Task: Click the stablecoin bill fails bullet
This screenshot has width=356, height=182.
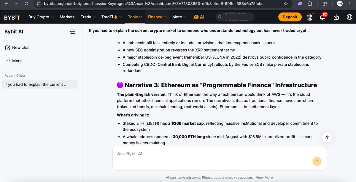Action: (x=199, y=43)
